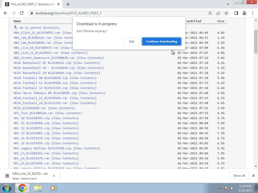Image resolution: width=258 pixels, height=193 pixels.
Task: Click Continue downloading button
Action: click(x=162, y=41)
